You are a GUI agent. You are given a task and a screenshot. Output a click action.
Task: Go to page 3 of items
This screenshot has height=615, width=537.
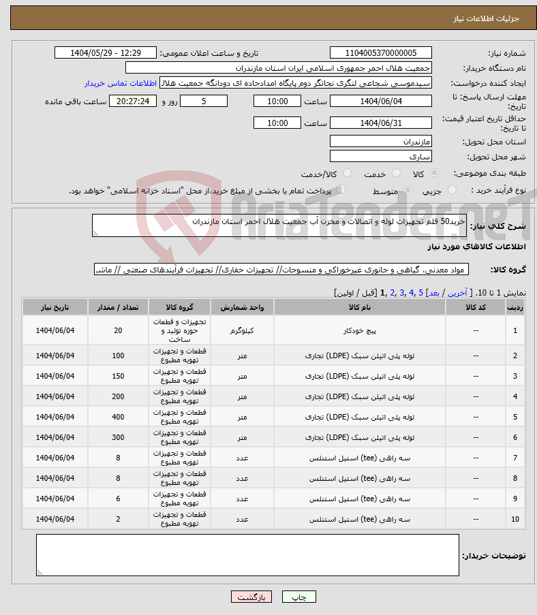[x=401, y=293]
